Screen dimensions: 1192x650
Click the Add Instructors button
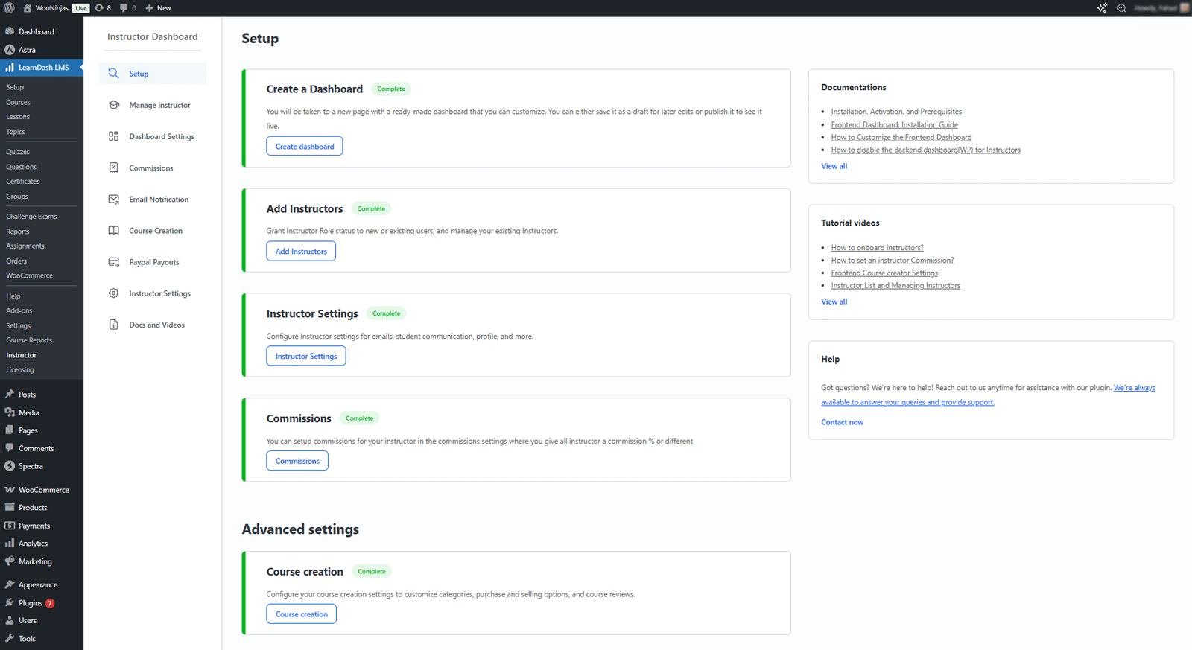point(301,251)
